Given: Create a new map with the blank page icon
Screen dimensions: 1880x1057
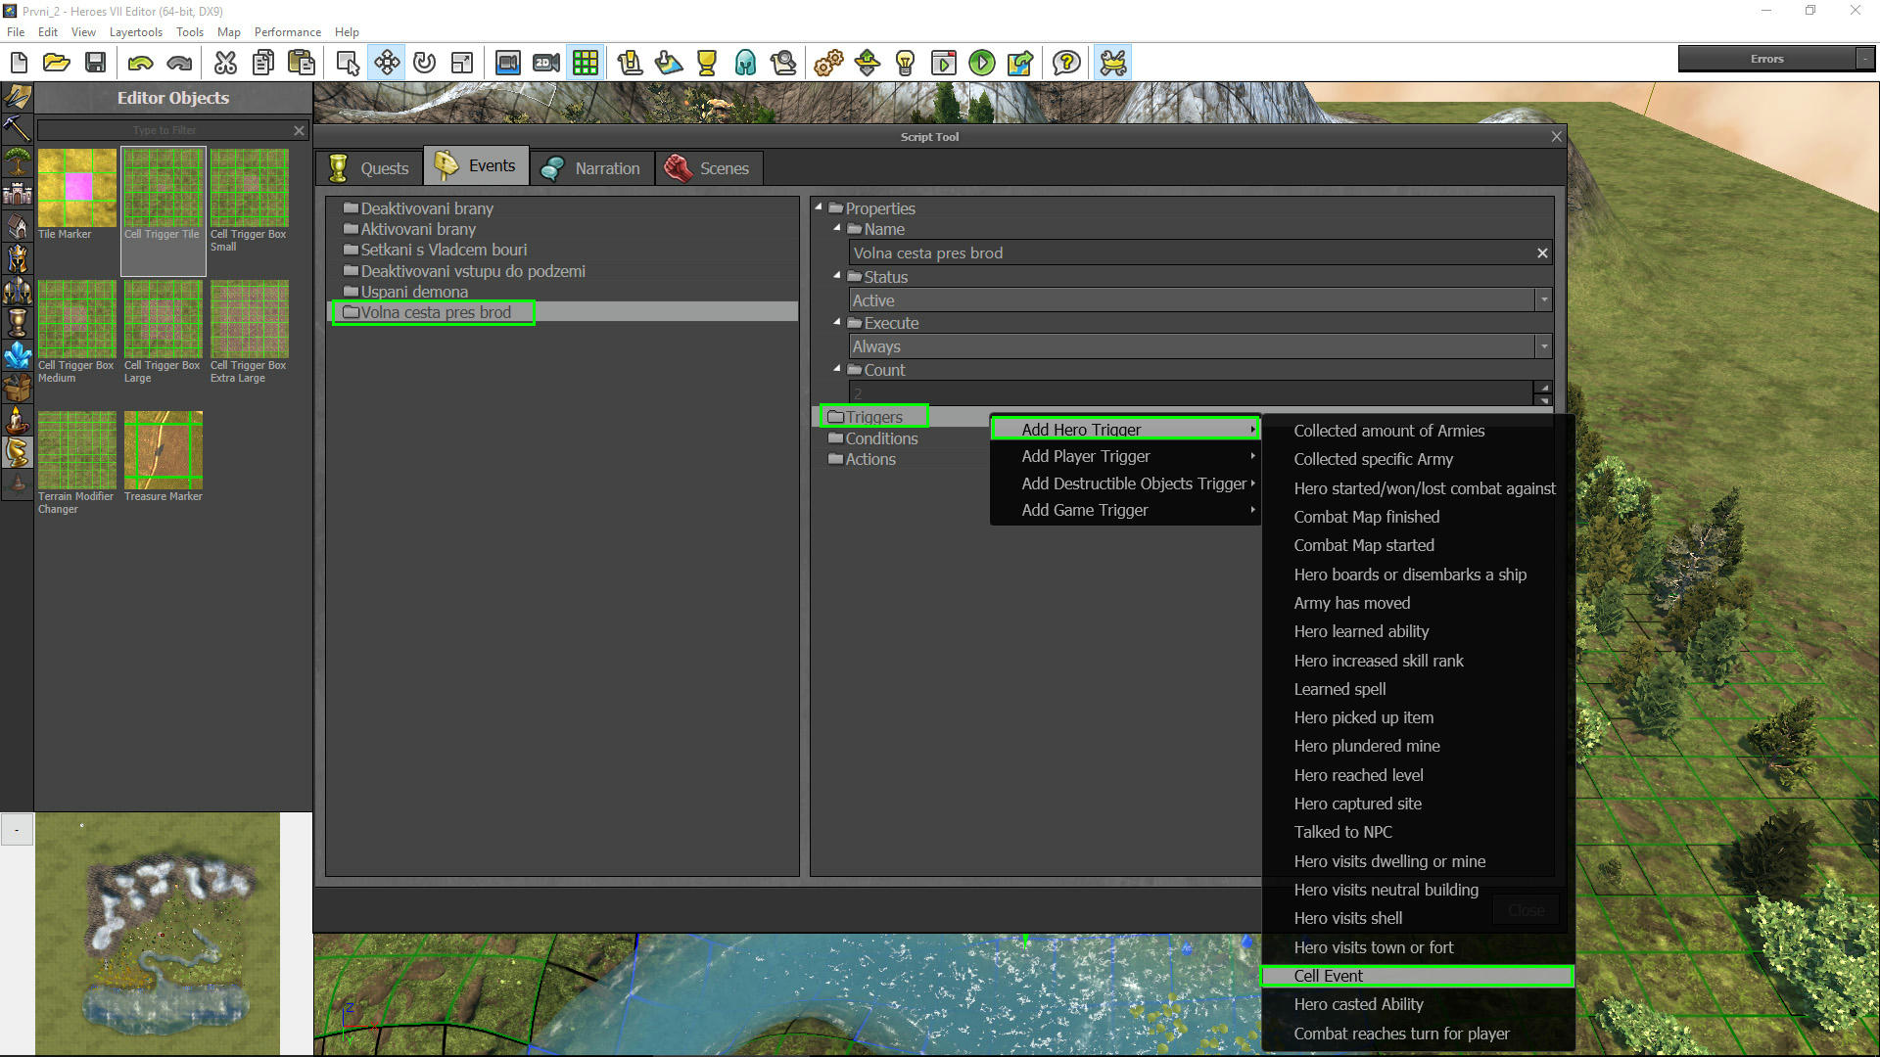Looking at the screenshot, I should click(x=19, y=63).
